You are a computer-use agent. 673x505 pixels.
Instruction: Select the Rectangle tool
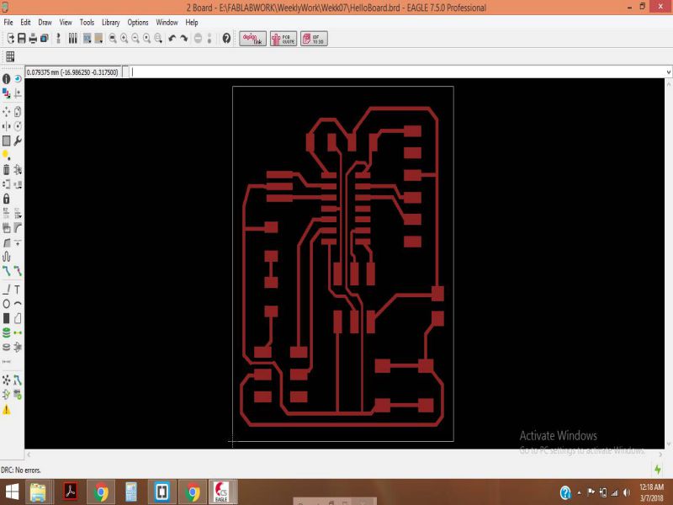point(6,319)
